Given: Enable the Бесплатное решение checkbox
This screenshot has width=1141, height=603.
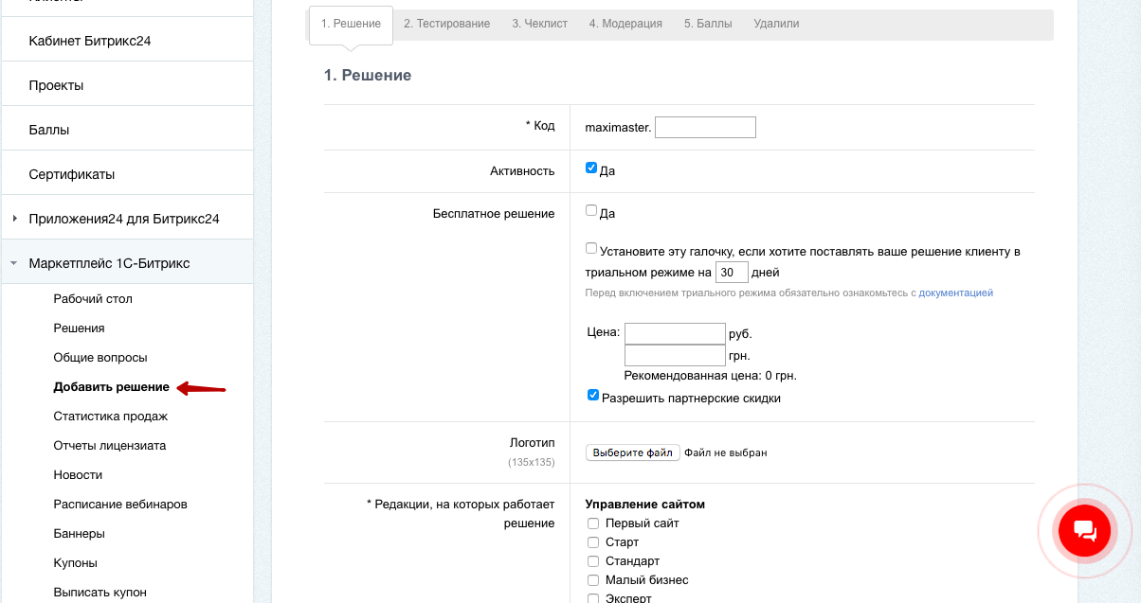Looking at the screenshot, I should click(x=591, y=211).
